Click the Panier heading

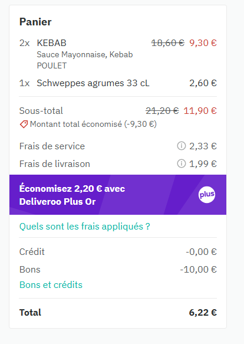(35, 22)
